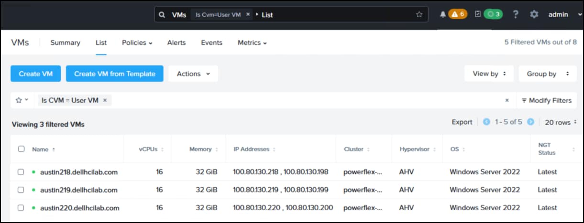The image size is (584, 223).
Task: Sort by the OS column
Action: tap(457, 149)
